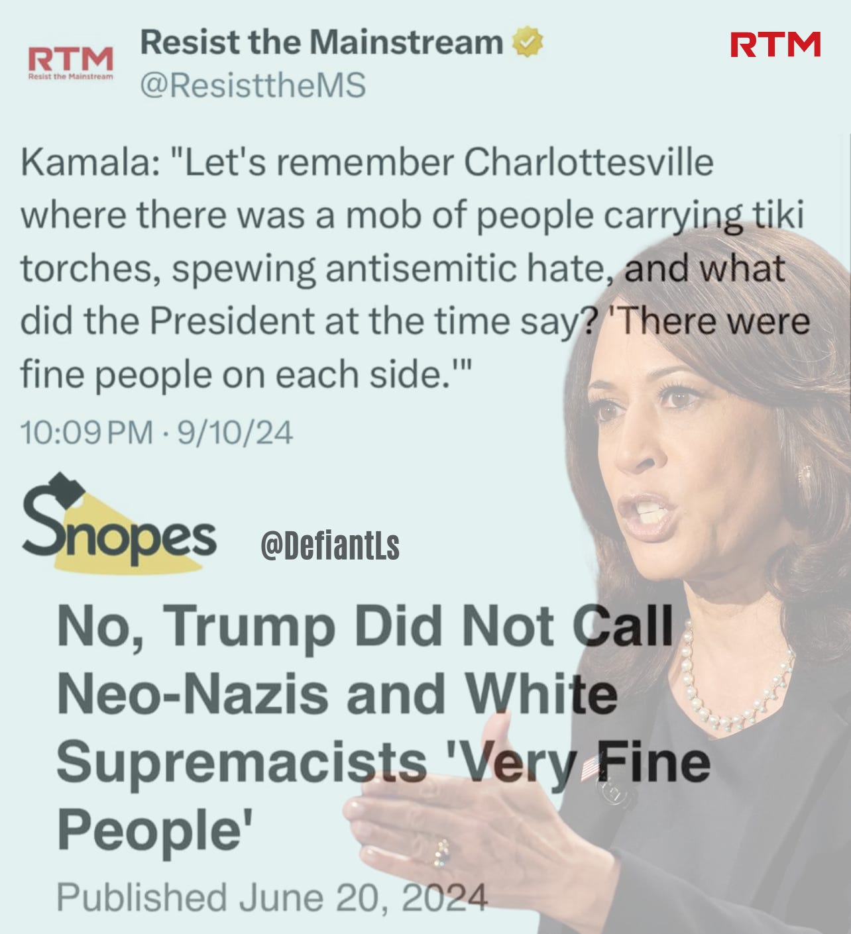The height and width of the screenshot is (934, 851).
Task: Select the word "Charlottesville" in the tweet
Action: coord(588,163)
